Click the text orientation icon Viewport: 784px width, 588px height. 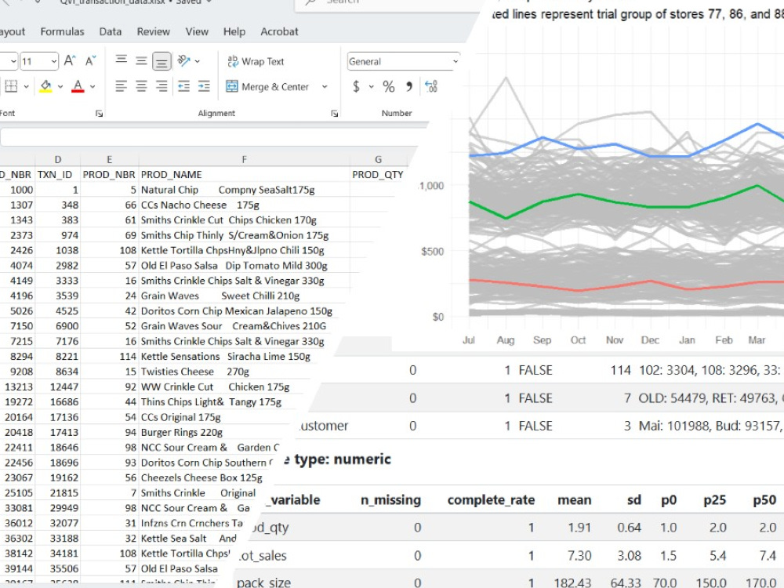point(183,61)
